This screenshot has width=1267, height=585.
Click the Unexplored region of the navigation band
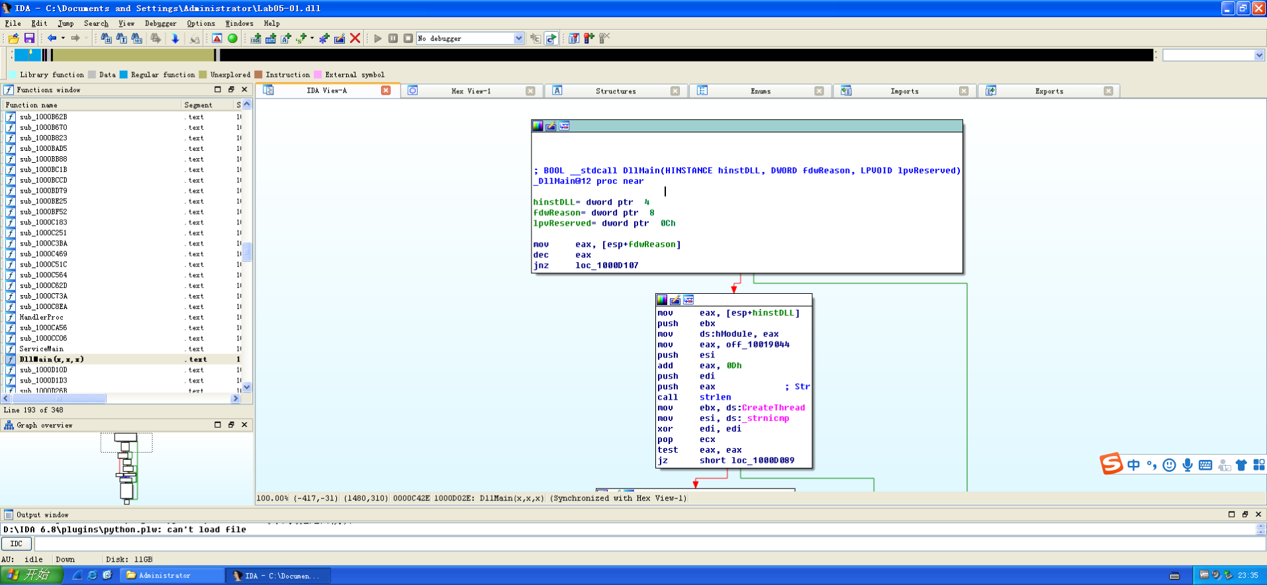[134, 56]
